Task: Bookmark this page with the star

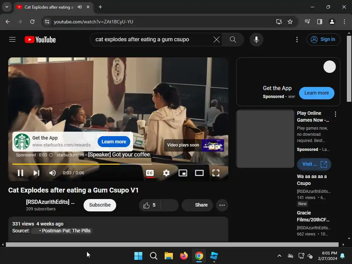Action: (x=290, y=22)
